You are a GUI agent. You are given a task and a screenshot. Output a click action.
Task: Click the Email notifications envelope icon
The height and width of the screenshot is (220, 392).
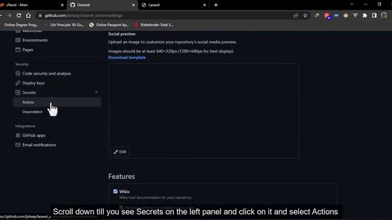coord(18,145)
